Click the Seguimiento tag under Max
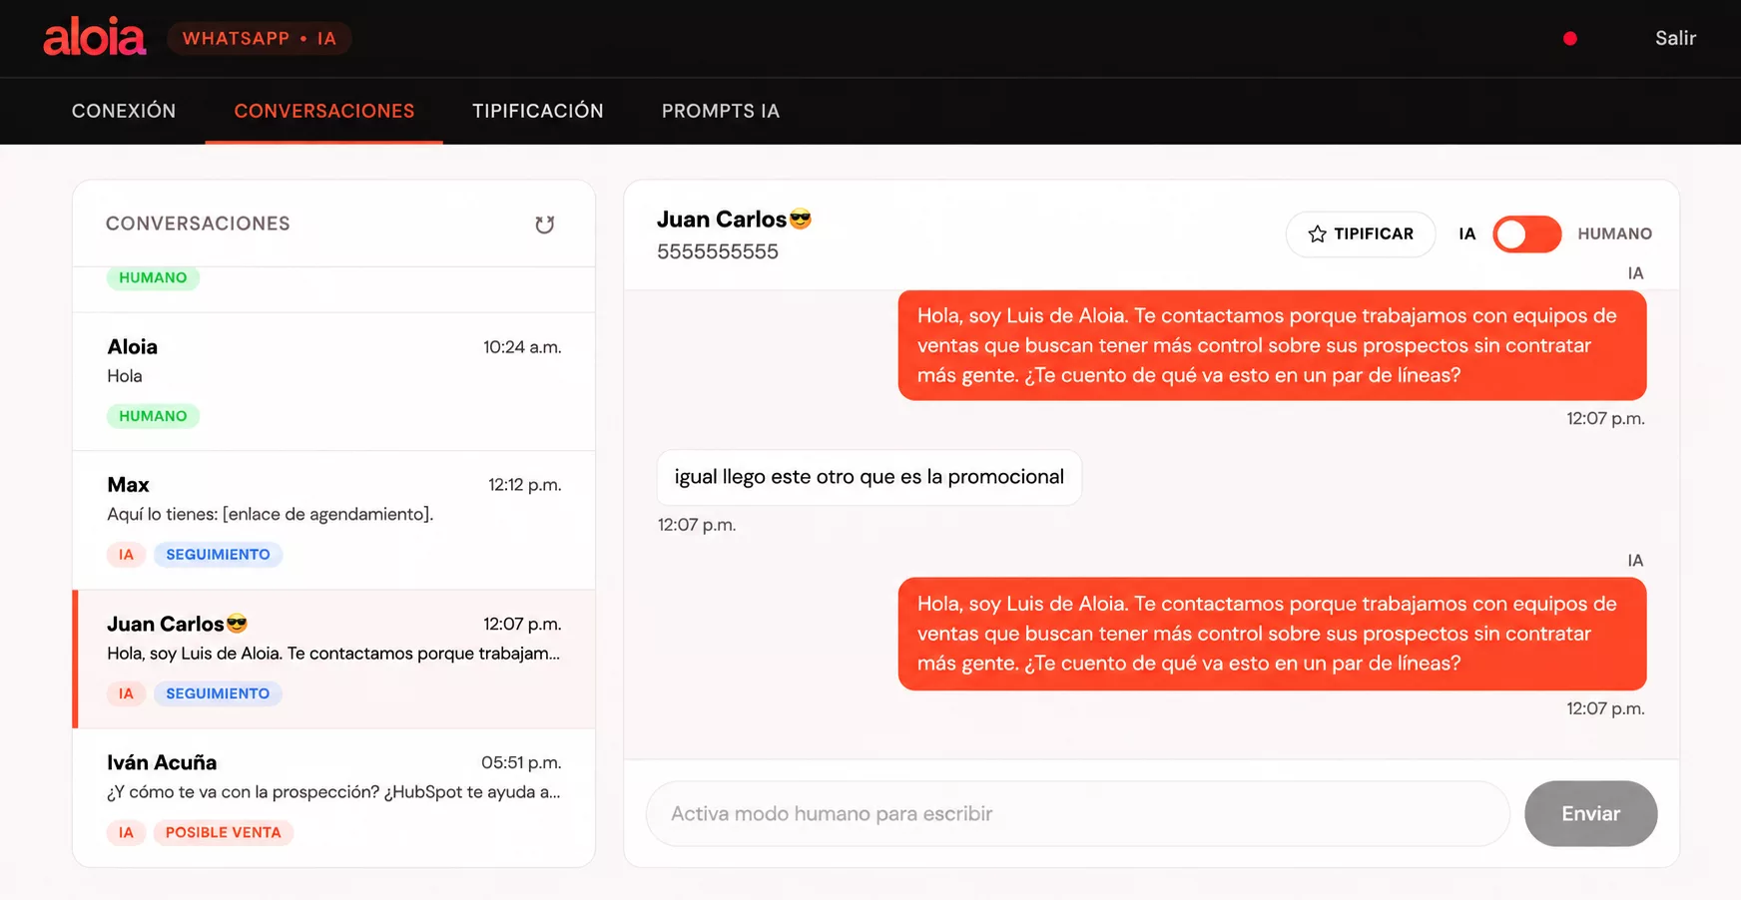1741x900 pixels. pos(218,555)
